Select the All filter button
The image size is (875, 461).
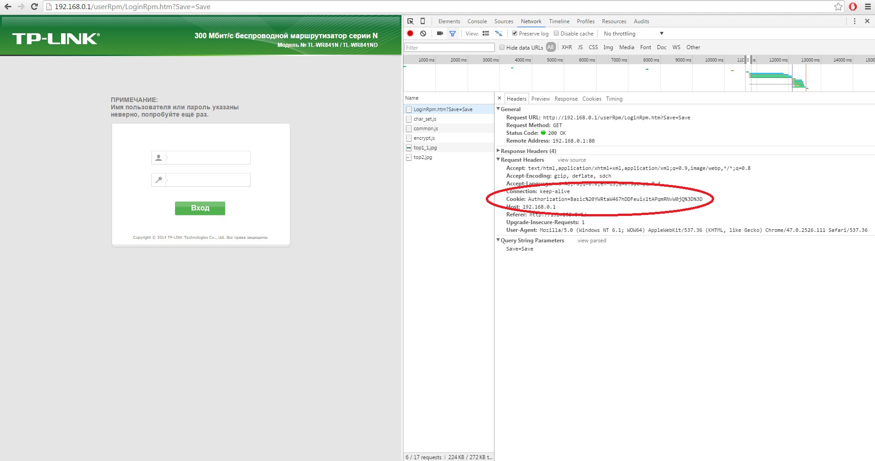[x=551, y=47]
